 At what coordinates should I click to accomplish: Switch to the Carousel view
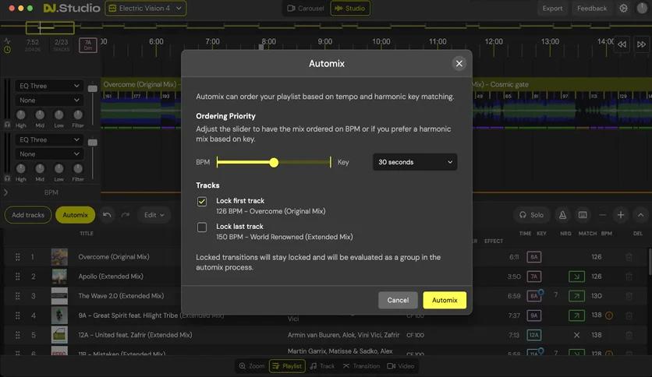[x=305, y=9]
